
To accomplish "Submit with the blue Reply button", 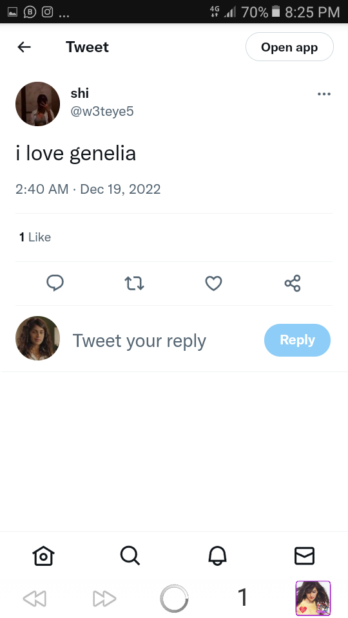I will [297, 340].
